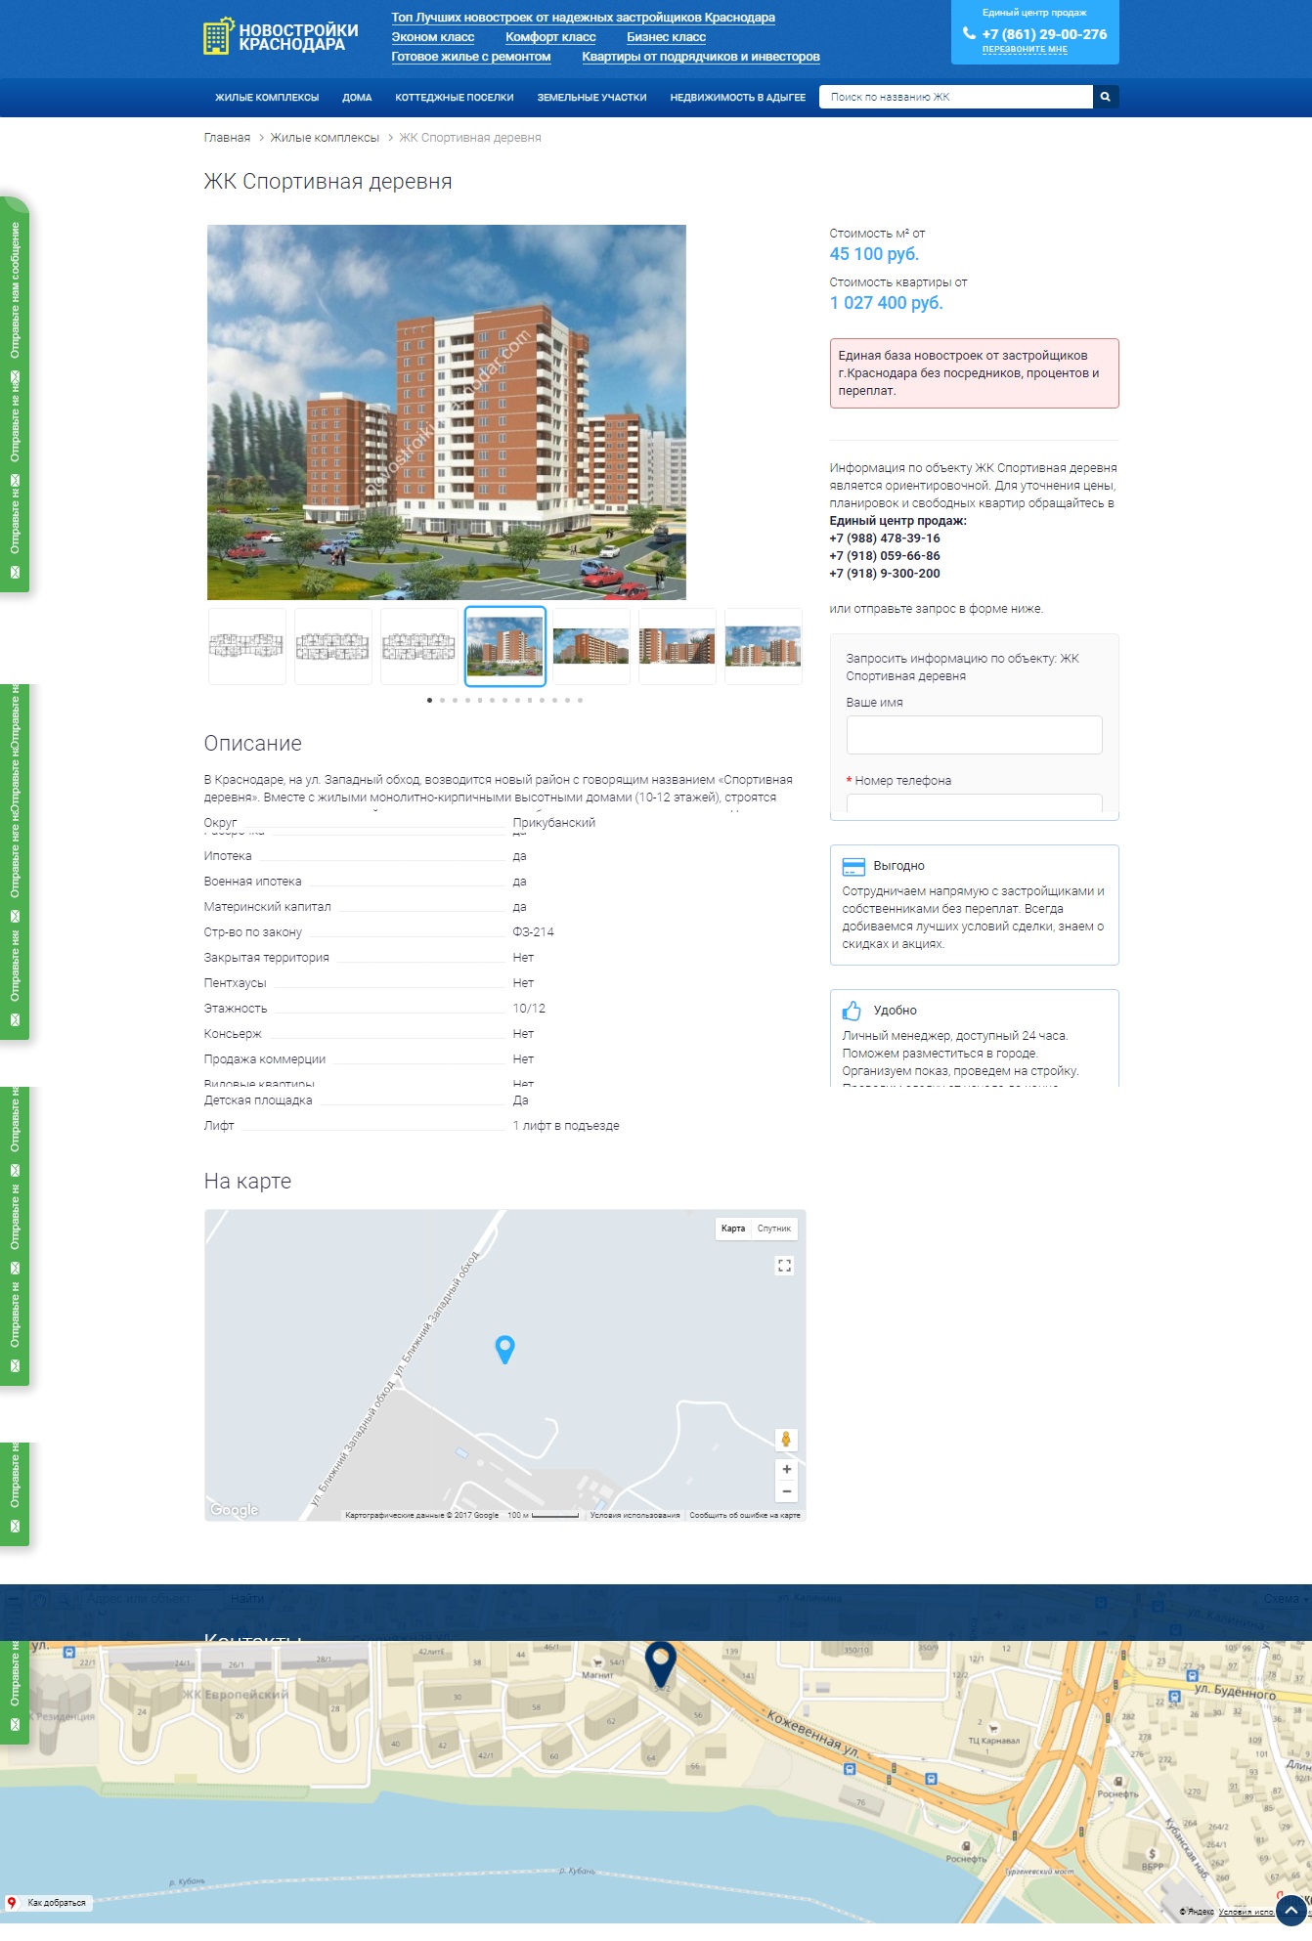Image resolution: width=1312 pixels, height=1941 pixels.
Task: Open Квартиры от подрядчиков и инвесторов link
Action: point(701,57)
